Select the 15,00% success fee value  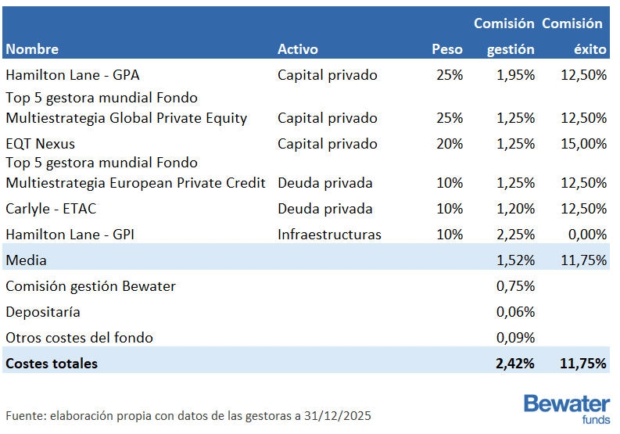[583, 144]
